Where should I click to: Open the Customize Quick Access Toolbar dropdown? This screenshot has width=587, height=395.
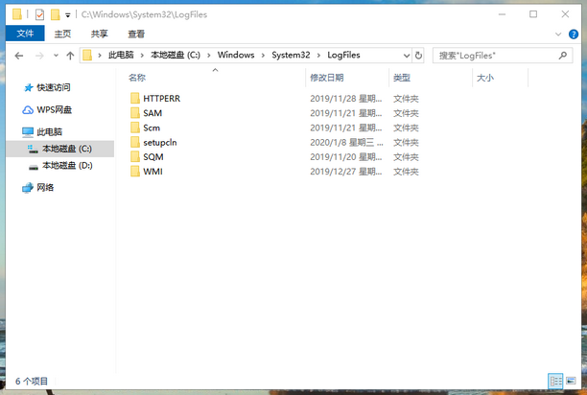[x=68, y=15]
